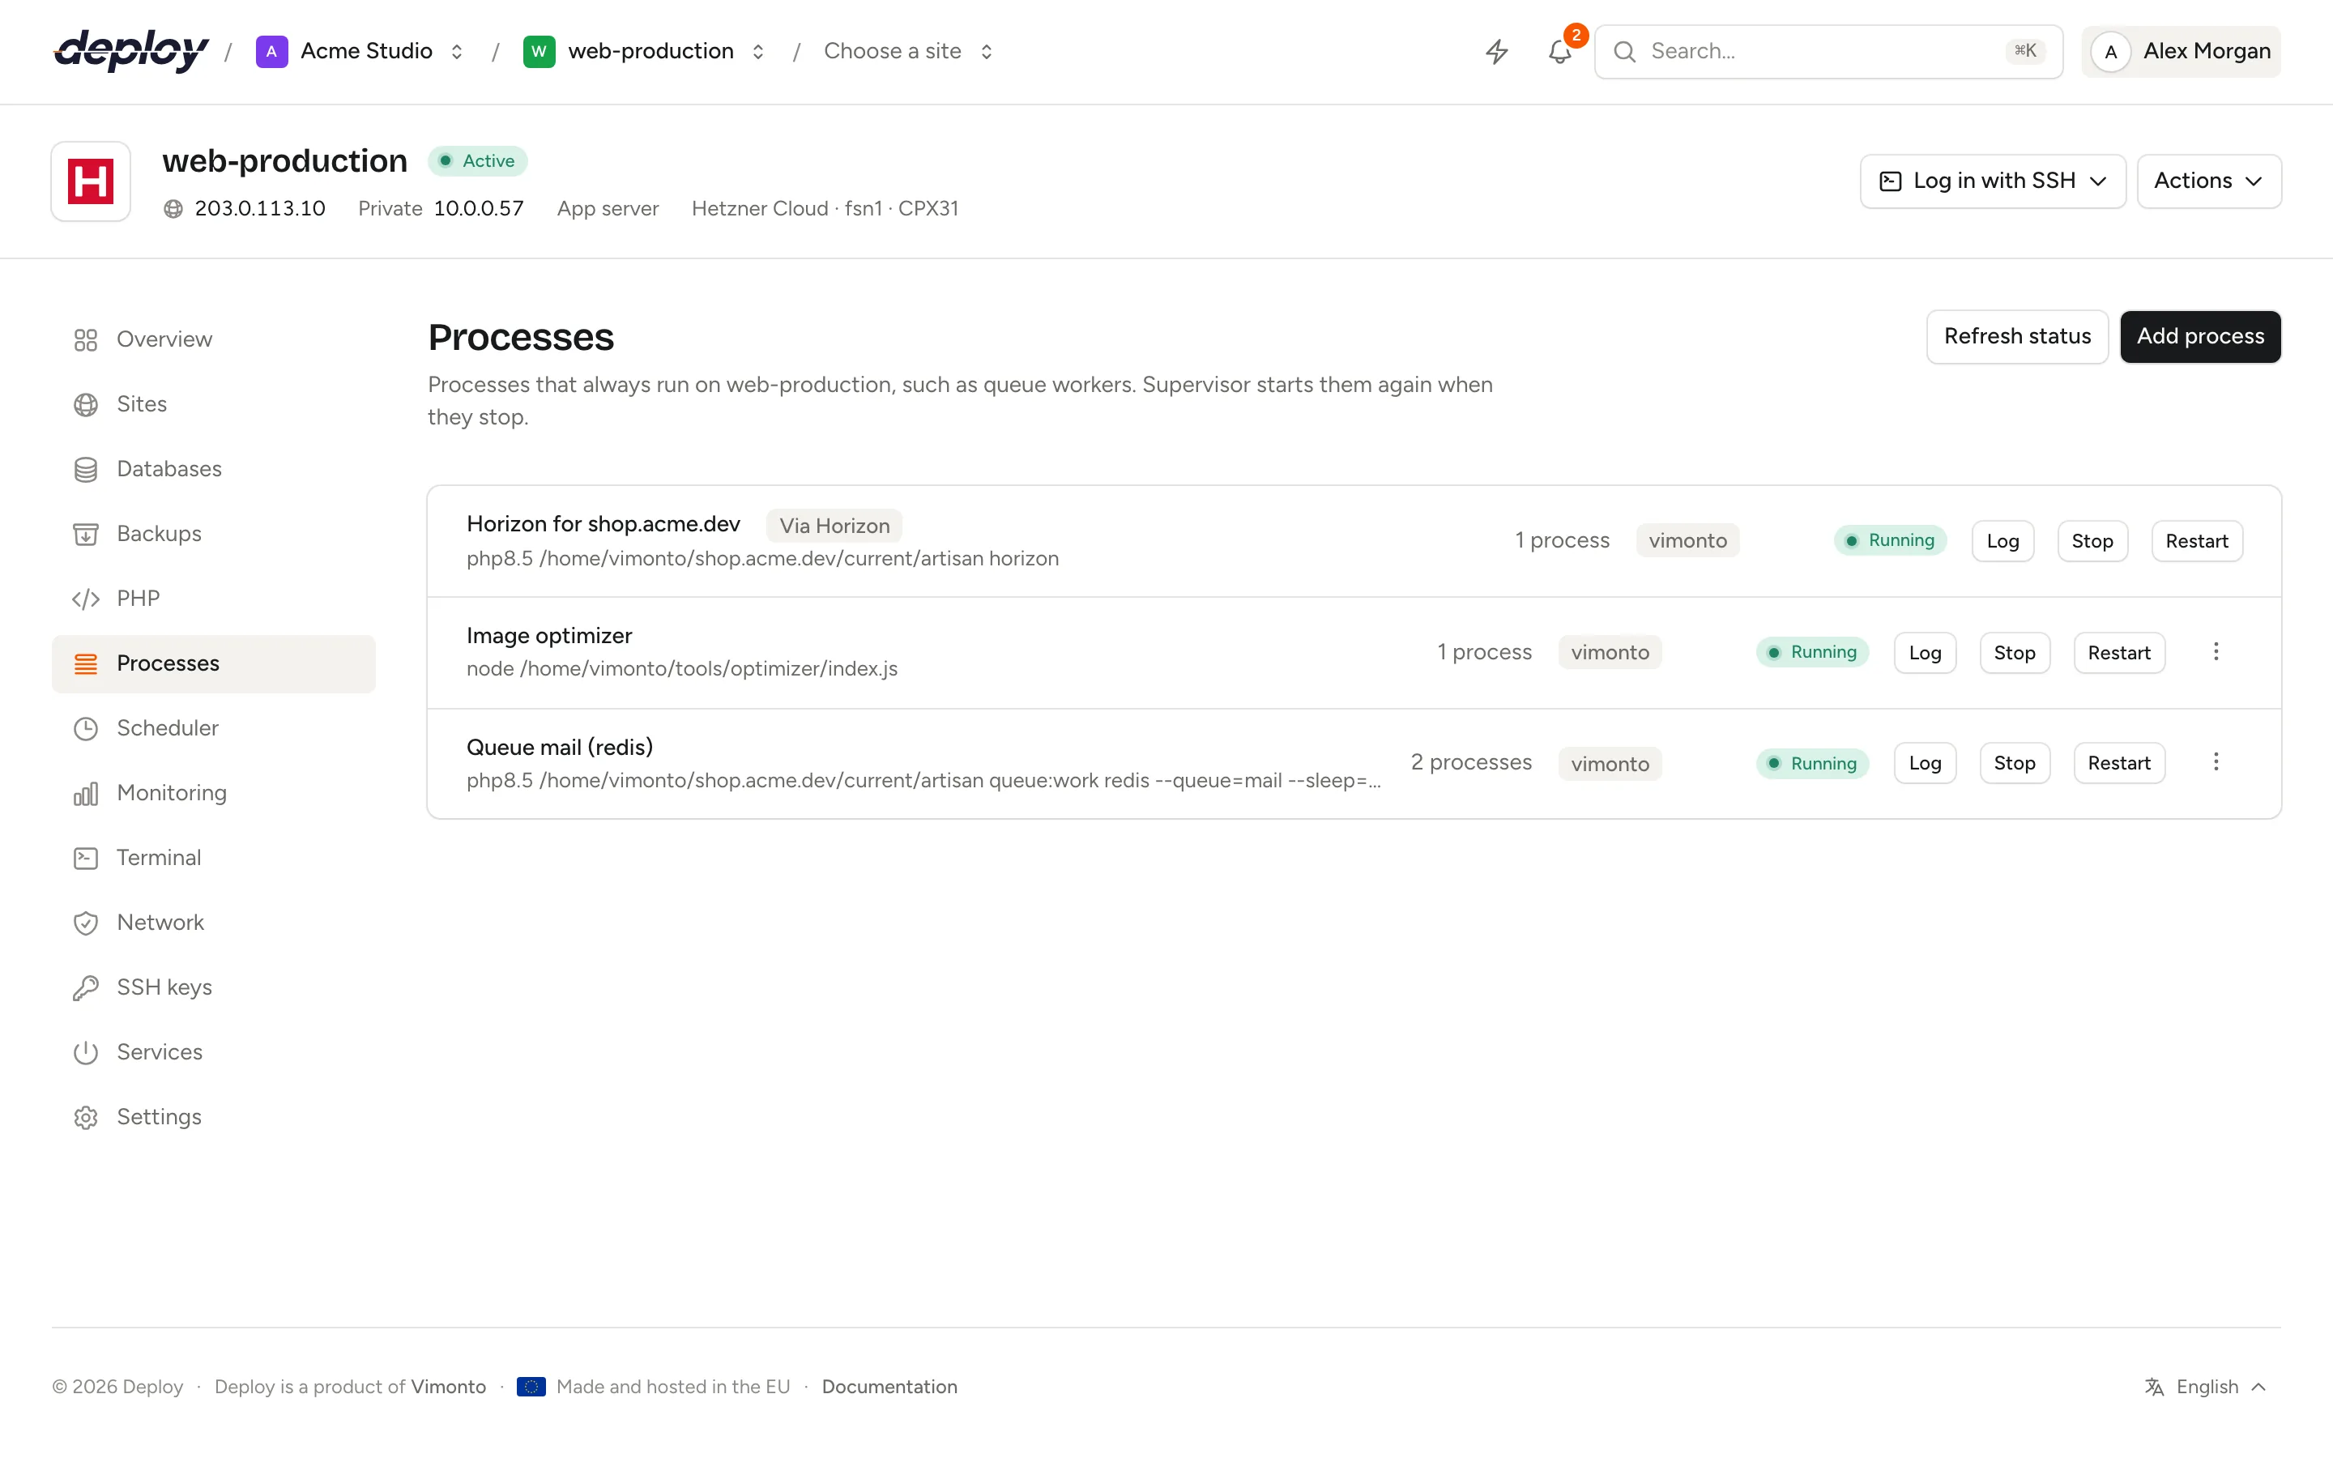Navigate to Scheduler page
This screenshot has height=1458, width=2333.
[x=213, y=728]
